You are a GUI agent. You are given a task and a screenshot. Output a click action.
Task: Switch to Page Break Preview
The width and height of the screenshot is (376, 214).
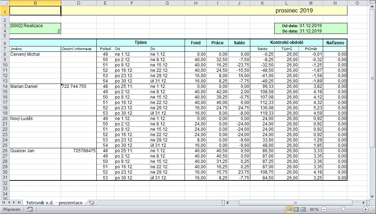click(303, 209)
